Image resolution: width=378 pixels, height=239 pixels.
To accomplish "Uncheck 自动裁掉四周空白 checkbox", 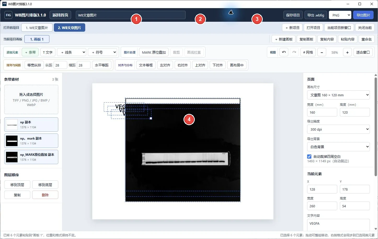I will [x=309, y=157].
